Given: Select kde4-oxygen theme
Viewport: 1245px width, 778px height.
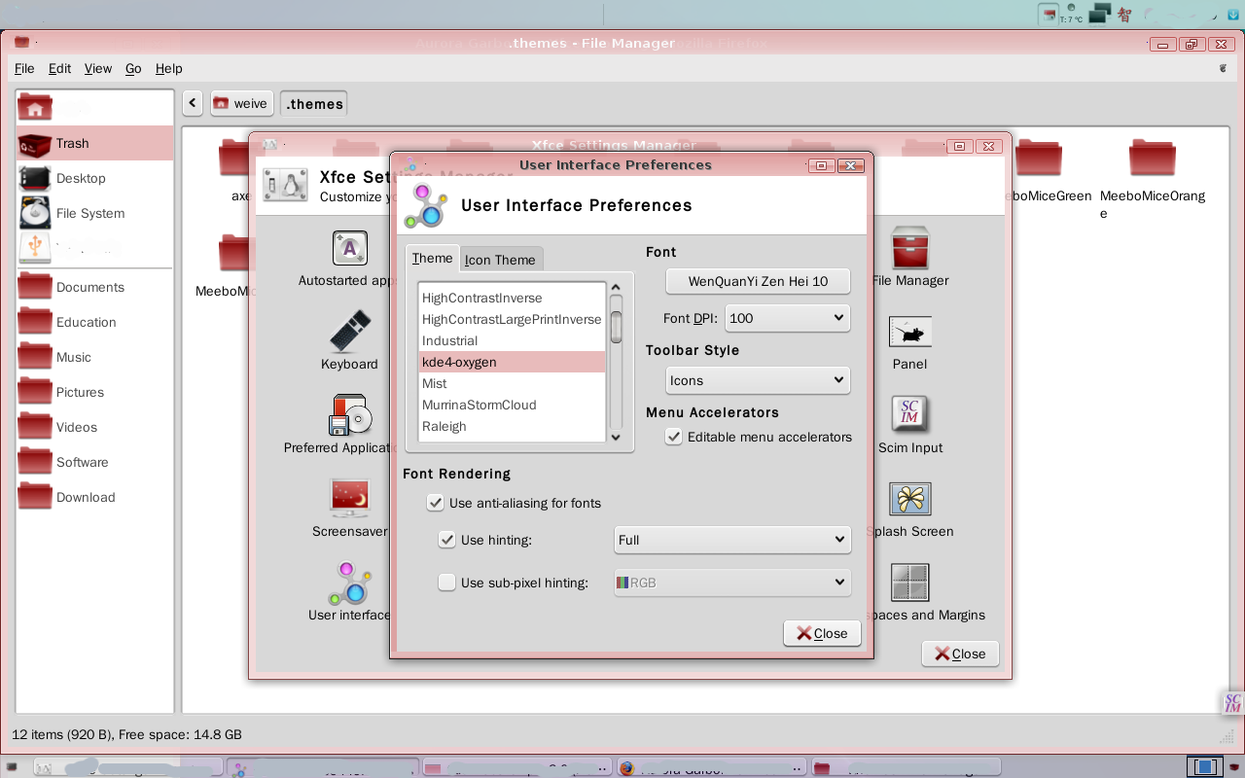Looking at the screenshot, I should point(512,362).
